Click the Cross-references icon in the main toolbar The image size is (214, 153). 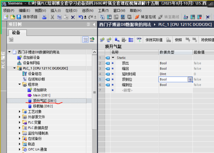point(208,17)
